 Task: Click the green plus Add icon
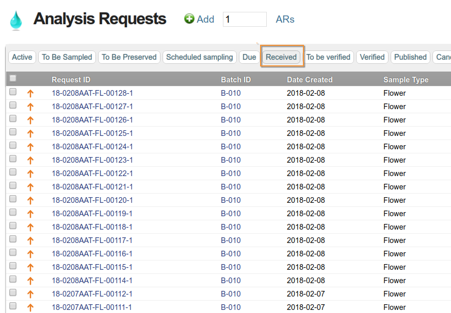point(189,19)
